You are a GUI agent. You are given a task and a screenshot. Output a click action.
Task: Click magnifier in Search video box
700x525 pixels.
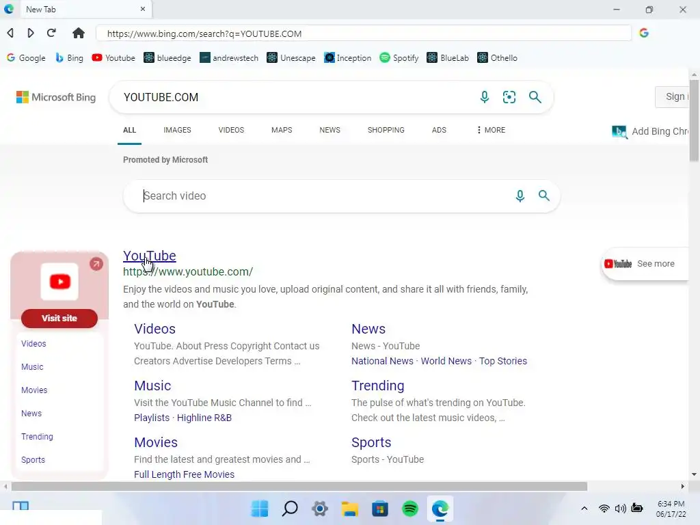(543, 196)
